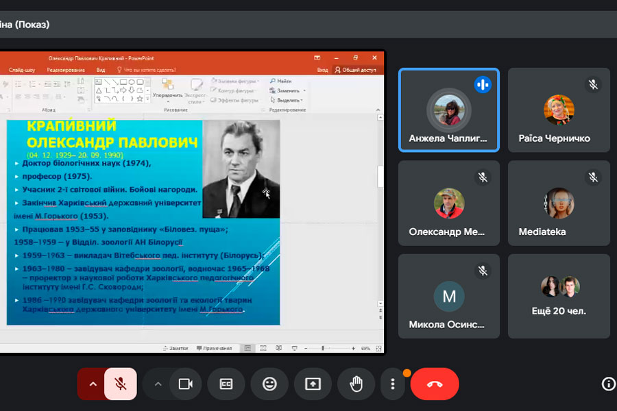Open Эффекты фигуры shape effects menu
617x411 pixels.
pos(234,100)
